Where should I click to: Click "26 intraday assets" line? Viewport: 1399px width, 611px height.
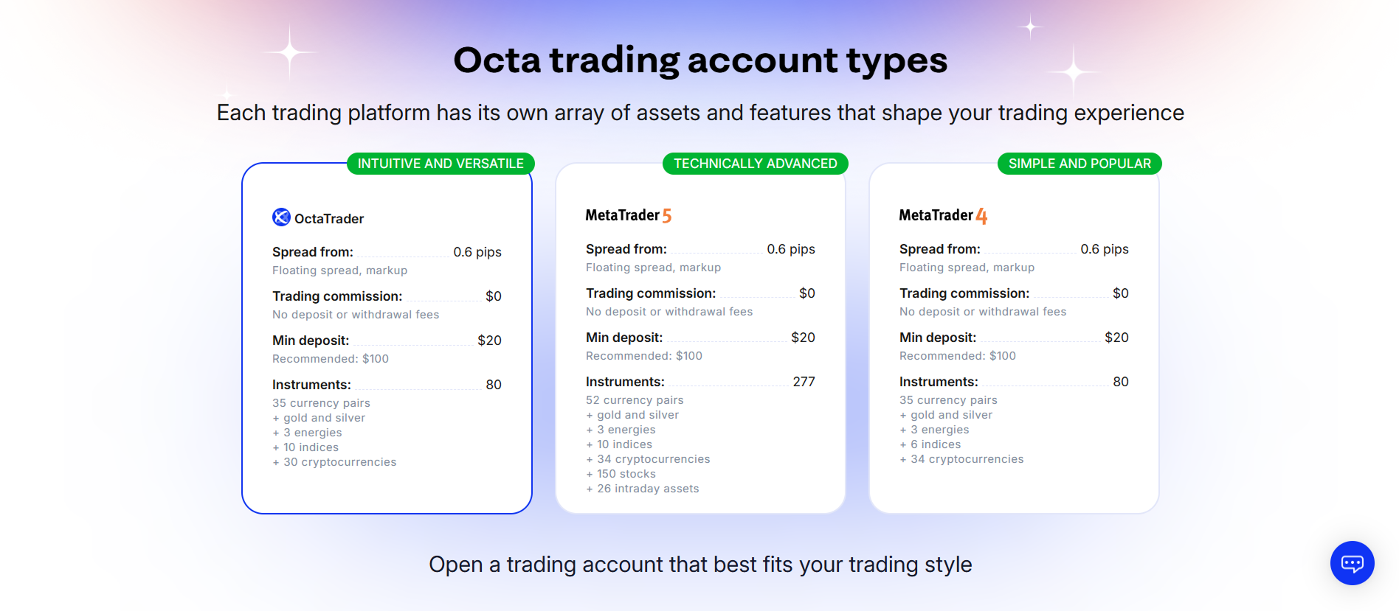pos(647,489)
